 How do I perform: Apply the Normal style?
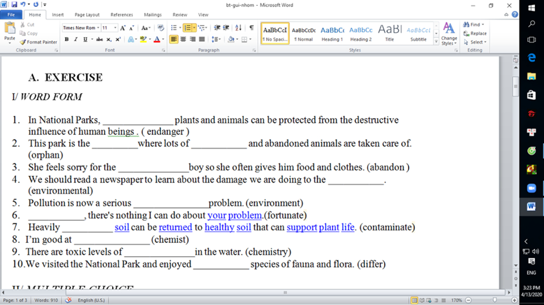tap(303, 33)
